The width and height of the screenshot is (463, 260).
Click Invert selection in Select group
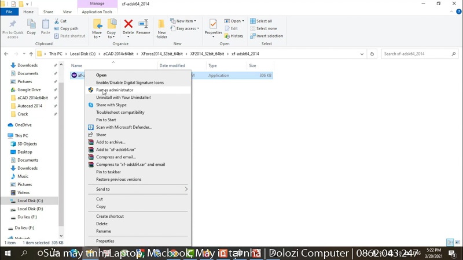(x=267, y=36)
